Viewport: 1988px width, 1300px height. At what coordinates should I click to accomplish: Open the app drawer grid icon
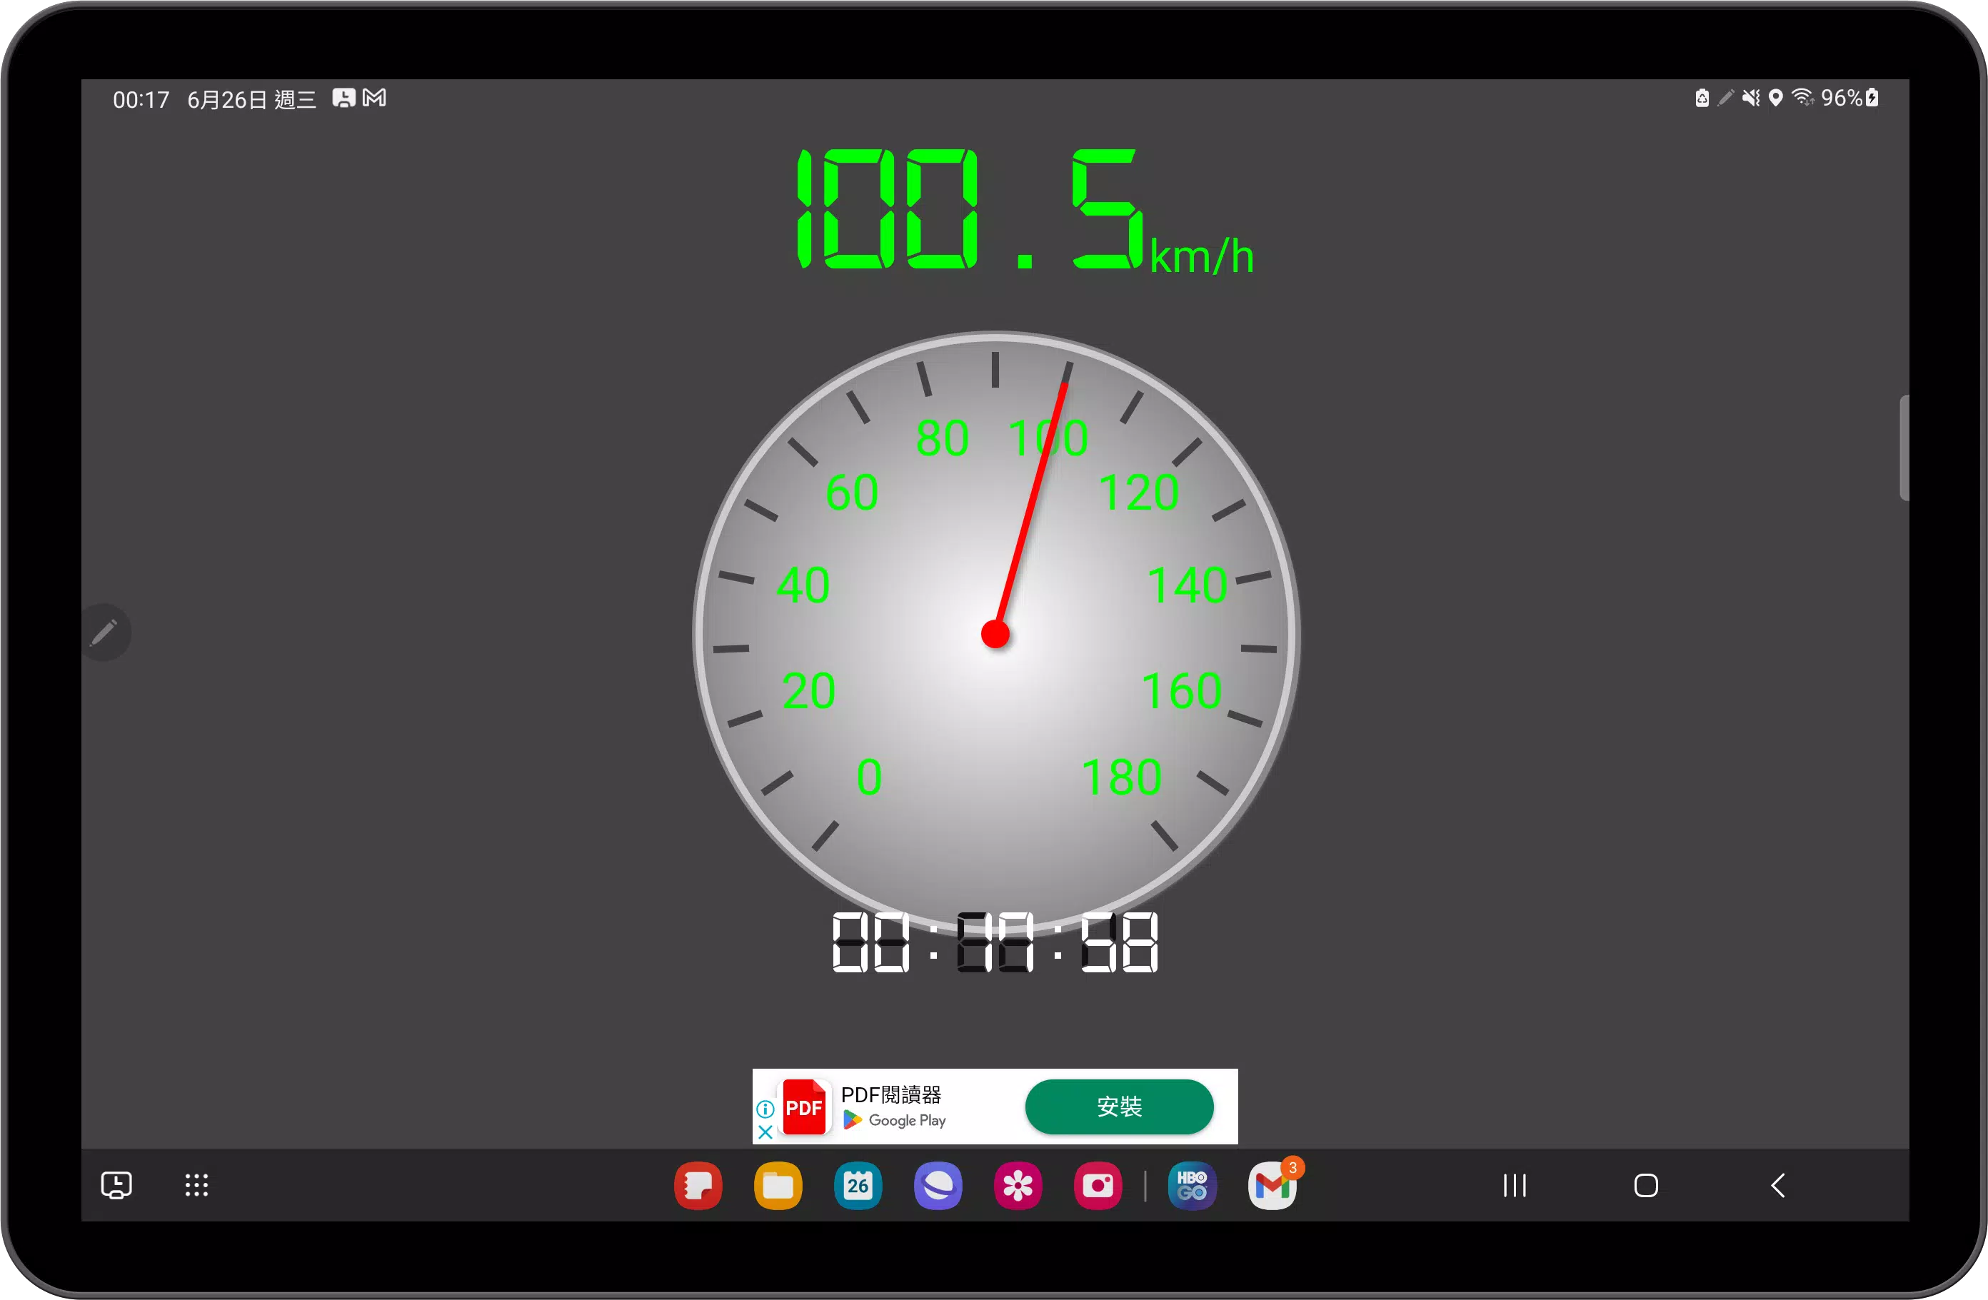(196, 1185)
